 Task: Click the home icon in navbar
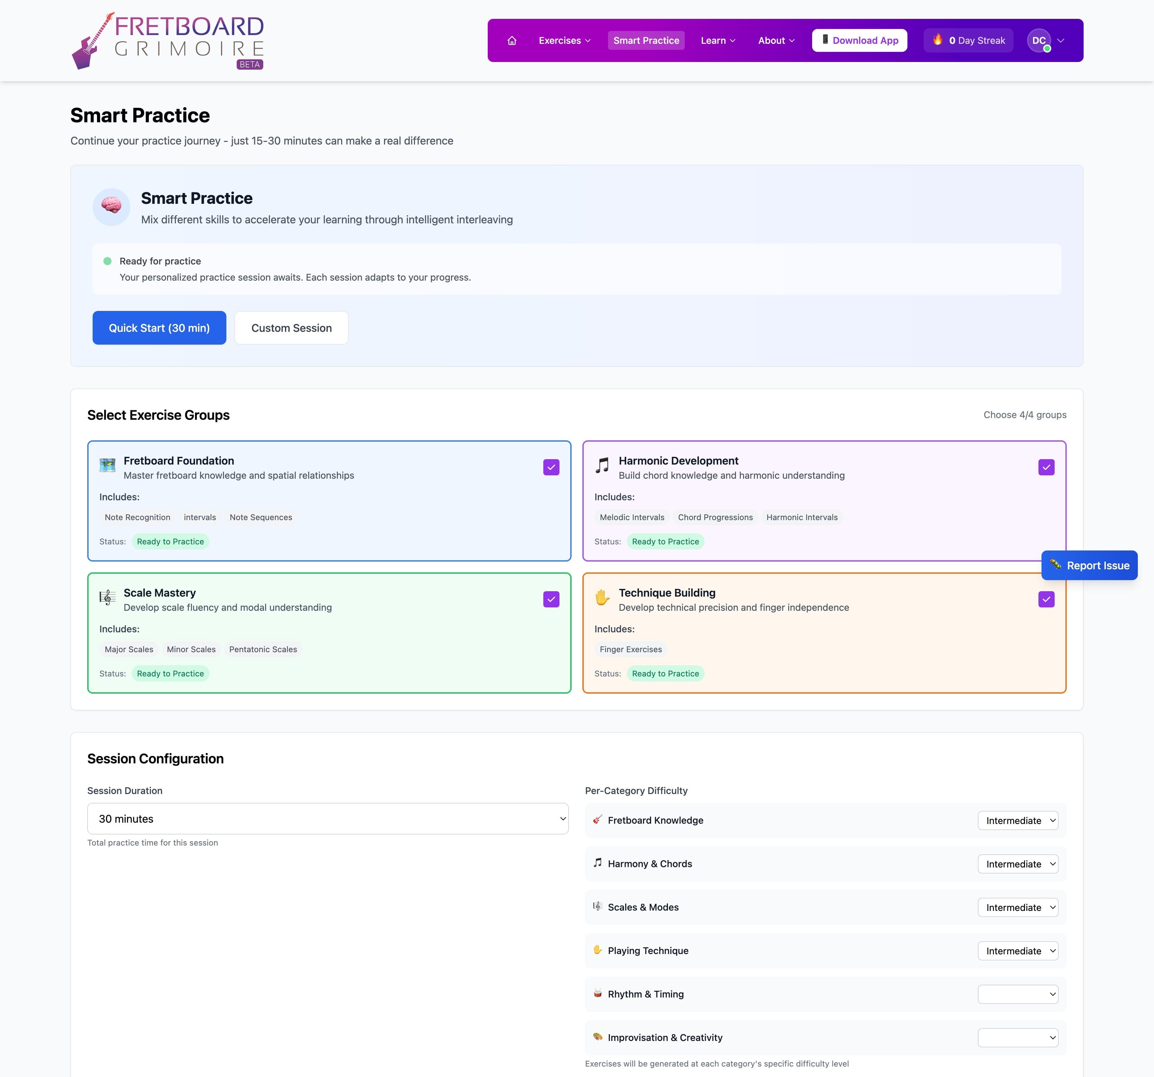click(511, 41)
